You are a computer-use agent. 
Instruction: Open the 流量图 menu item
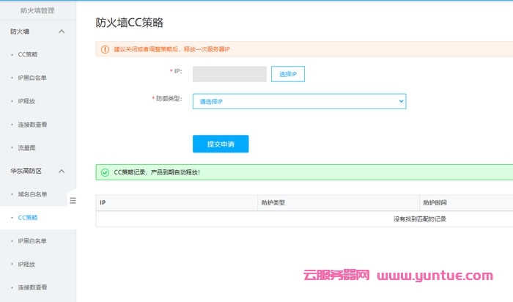pyautogui.click(x=28, y=147)
